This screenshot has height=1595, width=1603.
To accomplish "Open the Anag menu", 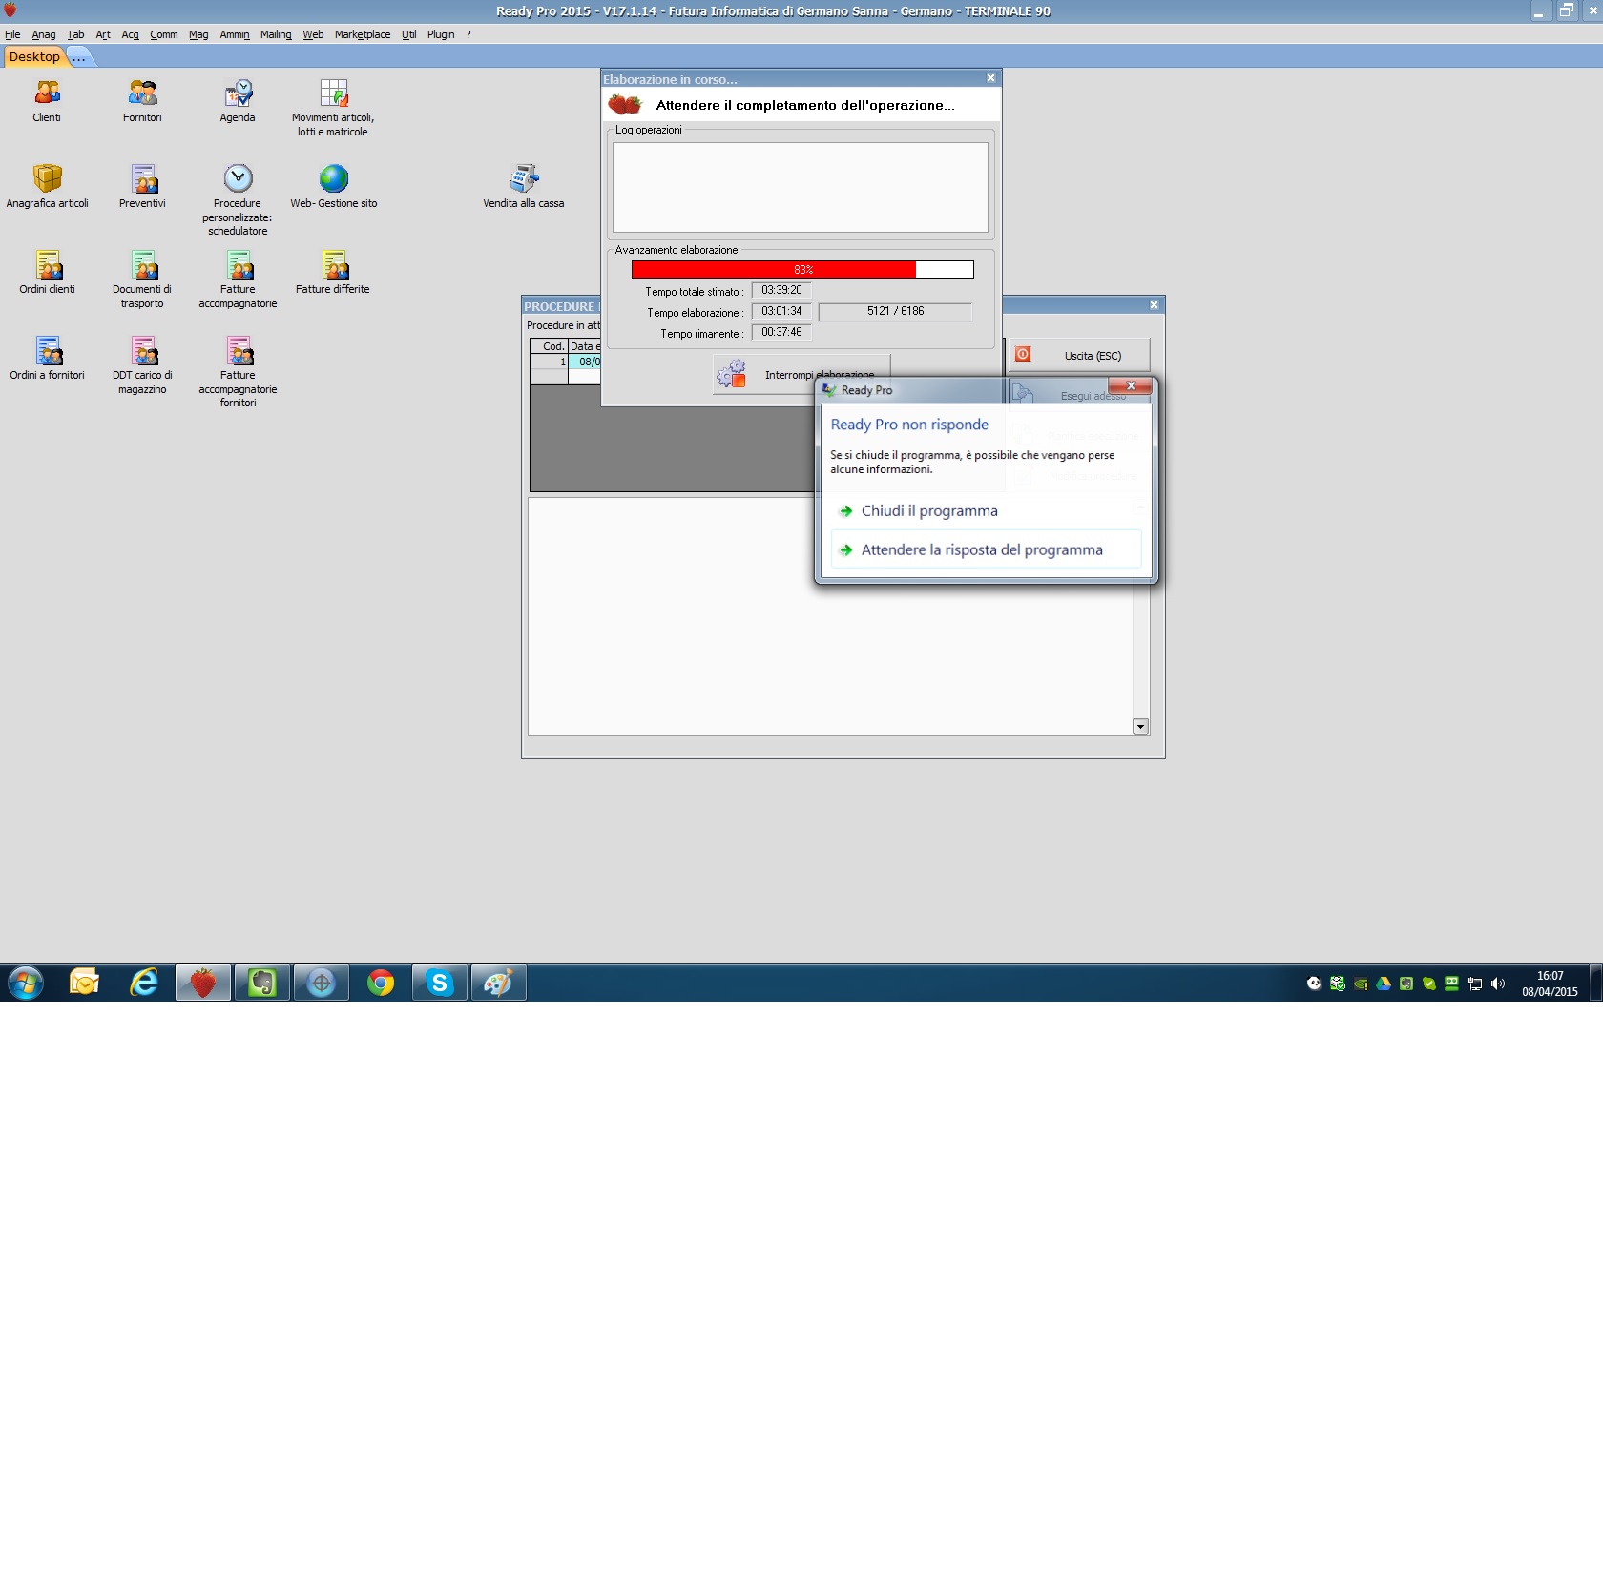I will click(44, 34).
